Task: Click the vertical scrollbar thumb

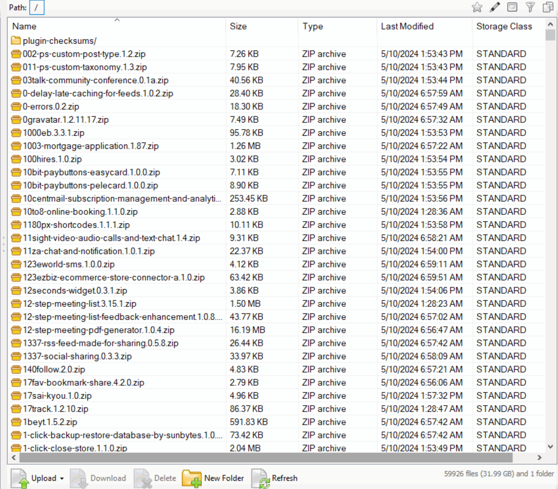Action: (551, 35)
